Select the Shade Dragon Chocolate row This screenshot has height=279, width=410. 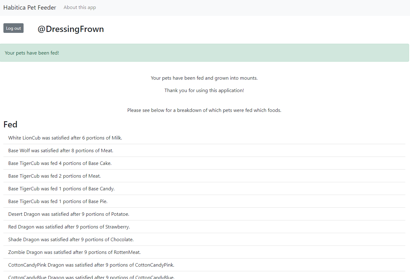click(204, 240)
